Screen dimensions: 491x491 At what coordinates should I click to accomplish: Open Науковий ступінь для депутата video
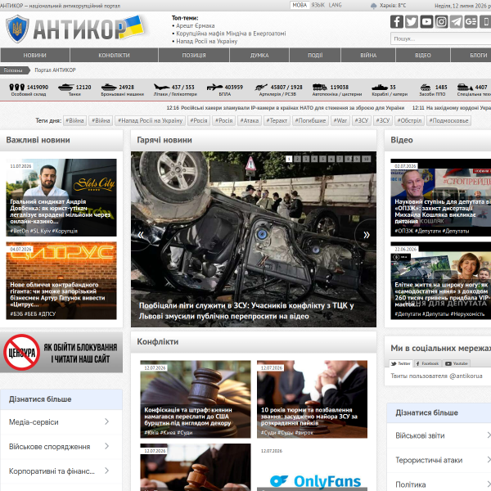440,197
